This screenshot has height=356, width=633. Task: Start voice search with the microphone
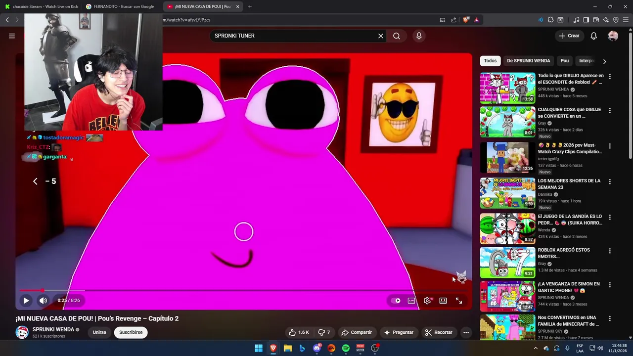(419, 36)
